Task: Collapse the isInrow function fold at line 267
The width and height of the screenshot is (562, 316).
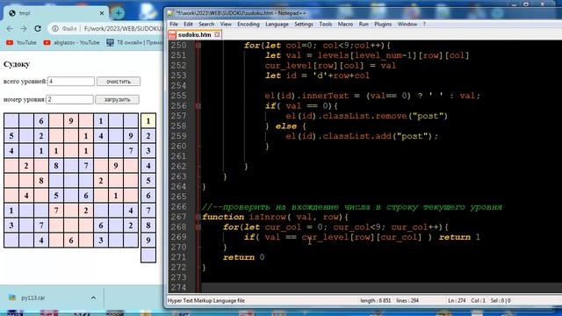Action: click(x=198, y=217)
